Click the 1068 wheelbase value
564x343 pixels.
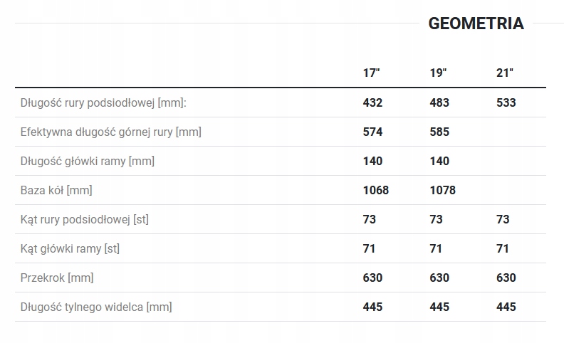(376, 190)
